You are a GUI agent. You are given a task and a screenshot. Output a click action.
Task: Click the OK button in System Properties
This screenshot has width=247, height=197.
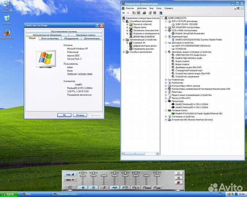[x=64, y=115]
